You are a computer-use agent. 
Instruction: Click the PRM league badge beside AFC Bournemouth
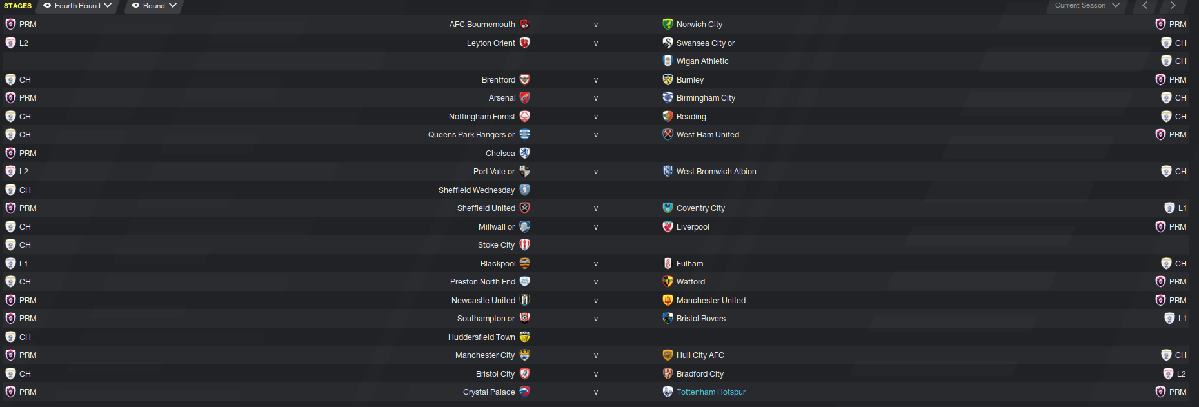point(10,25)
